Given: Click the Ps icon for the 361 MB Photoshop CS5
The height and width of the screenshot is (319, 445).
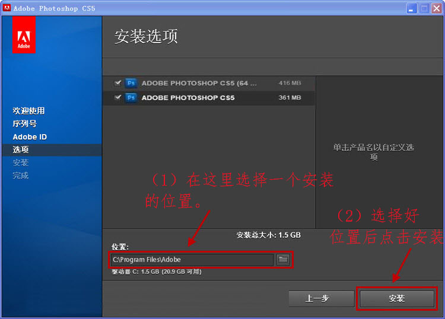Looking at the screenshot, I should [x=131, y=98].
